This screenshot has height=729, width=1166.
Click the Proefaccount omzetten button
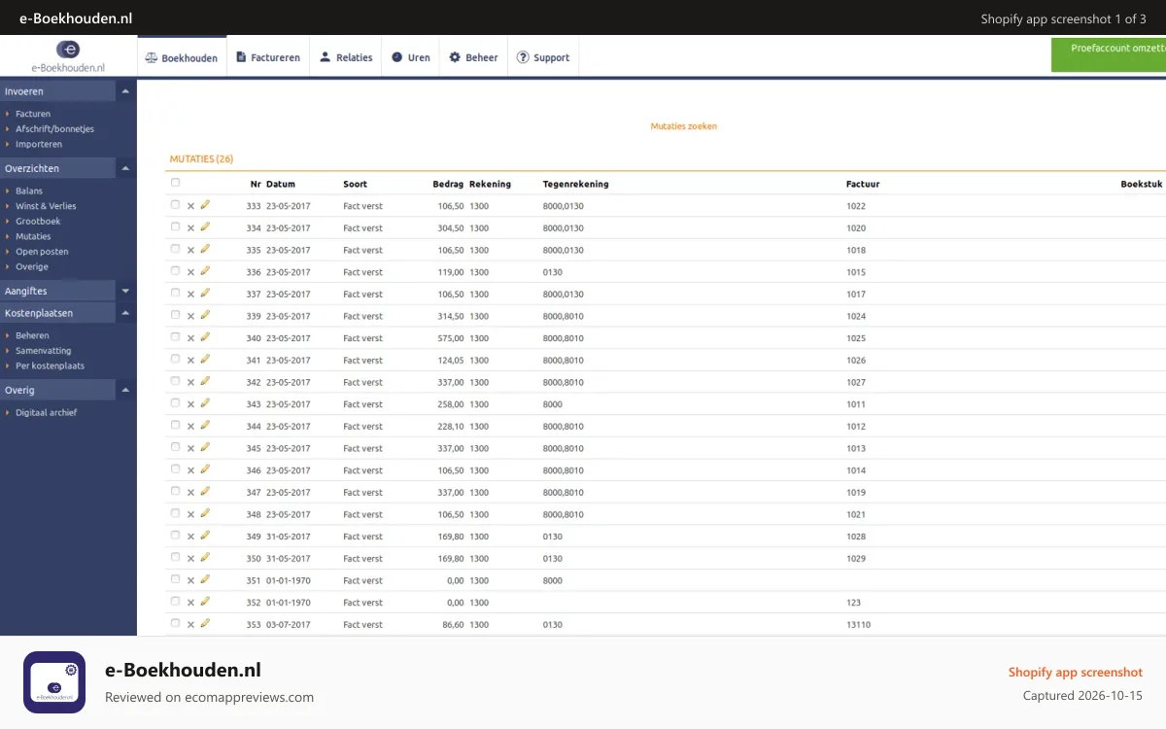1109,53
